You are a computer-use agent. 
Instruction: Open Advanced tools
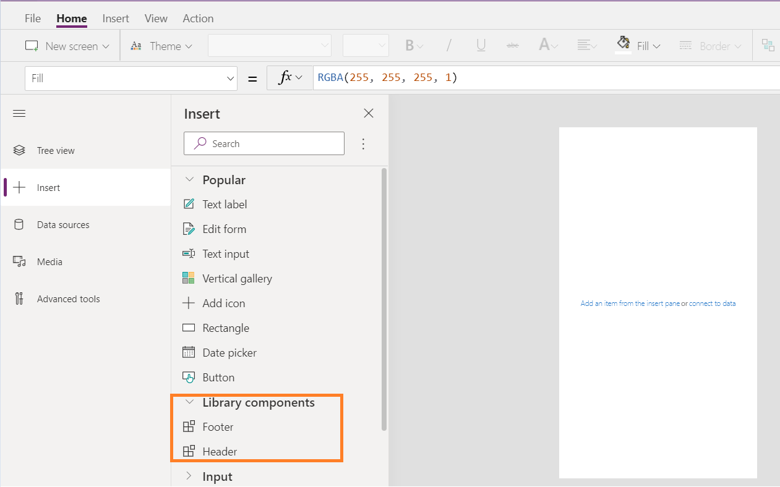coord(68,299)
